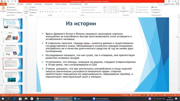Toggle text shadow (S) formatting
The image size is (180, 101).
click(48, 12)
